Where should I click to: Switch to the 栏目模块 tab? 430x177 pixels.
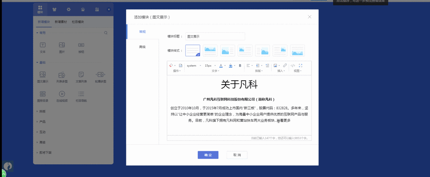[78, 22]
